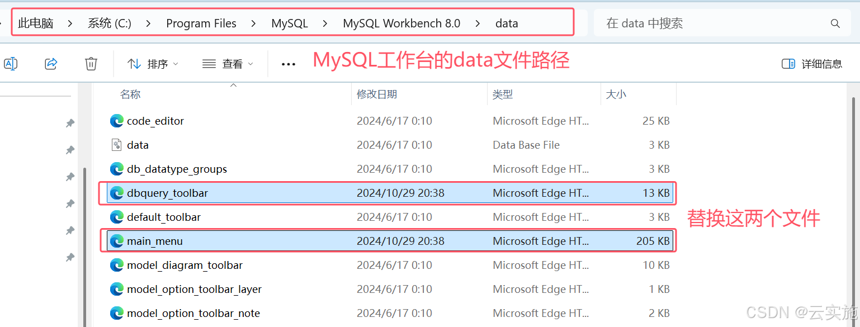Open the See more (...) menu

pyautogui.click(x=289, y=64)
